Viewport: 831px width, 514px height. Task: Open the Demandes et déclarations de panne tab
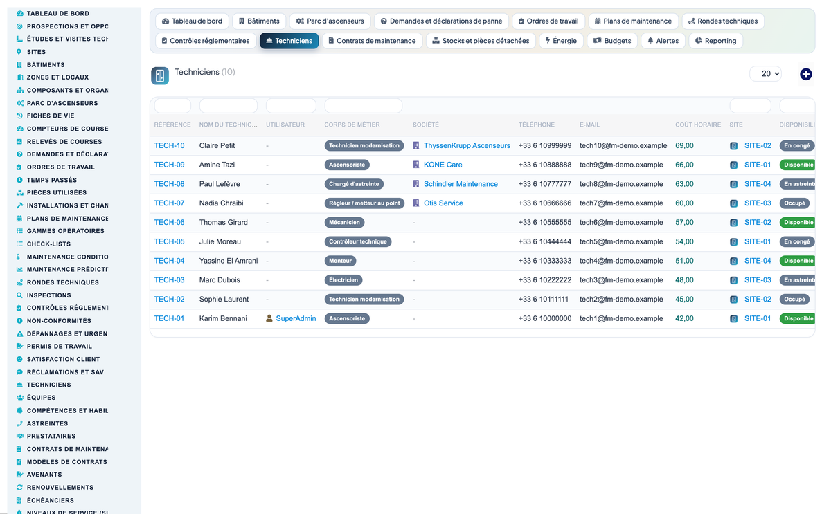[x=441, y=21]
